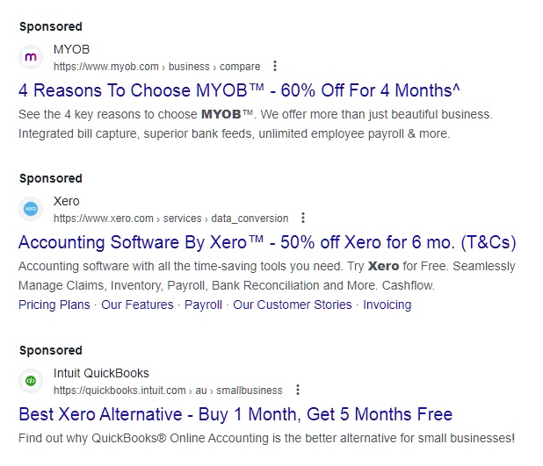Viewport: 543px width, 466px height.
Task: Open the 4 Reasons To Choose MYOB headline
Action: pos(239,90)
